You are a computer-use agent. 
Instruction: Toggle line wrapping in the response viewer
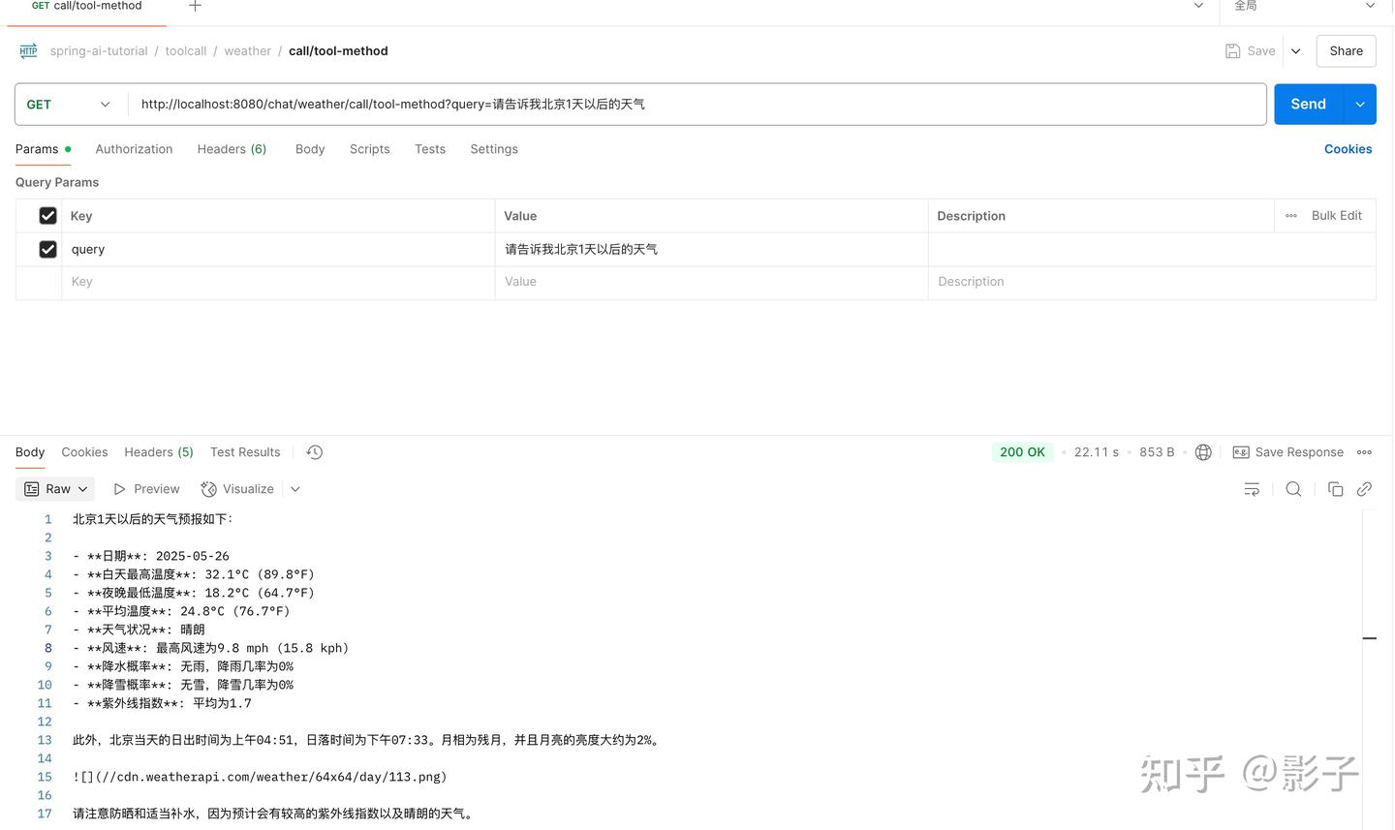coord(1251,489)
